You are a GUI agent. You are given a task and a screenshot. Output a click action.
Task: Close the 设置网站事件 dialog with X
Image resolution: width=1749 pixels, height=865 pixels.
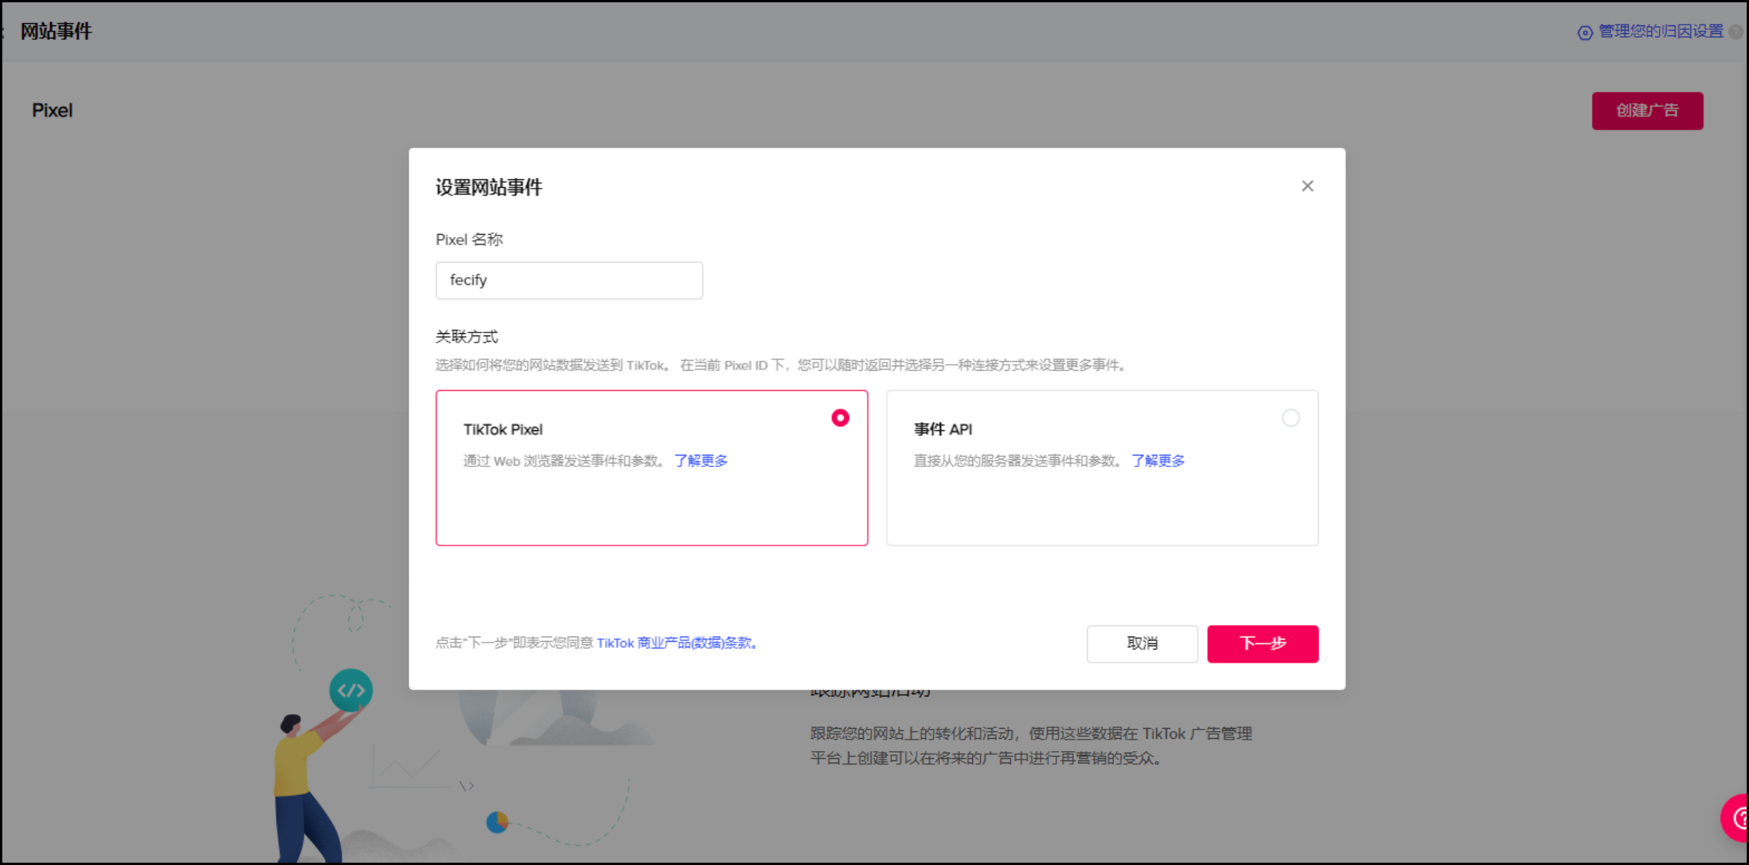point(1307,186)
